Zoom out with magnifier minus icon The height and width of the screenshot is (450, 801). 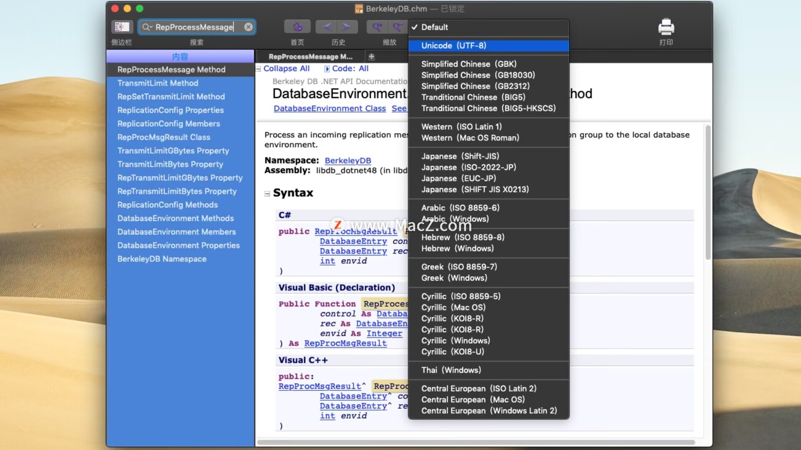point(398,27)
